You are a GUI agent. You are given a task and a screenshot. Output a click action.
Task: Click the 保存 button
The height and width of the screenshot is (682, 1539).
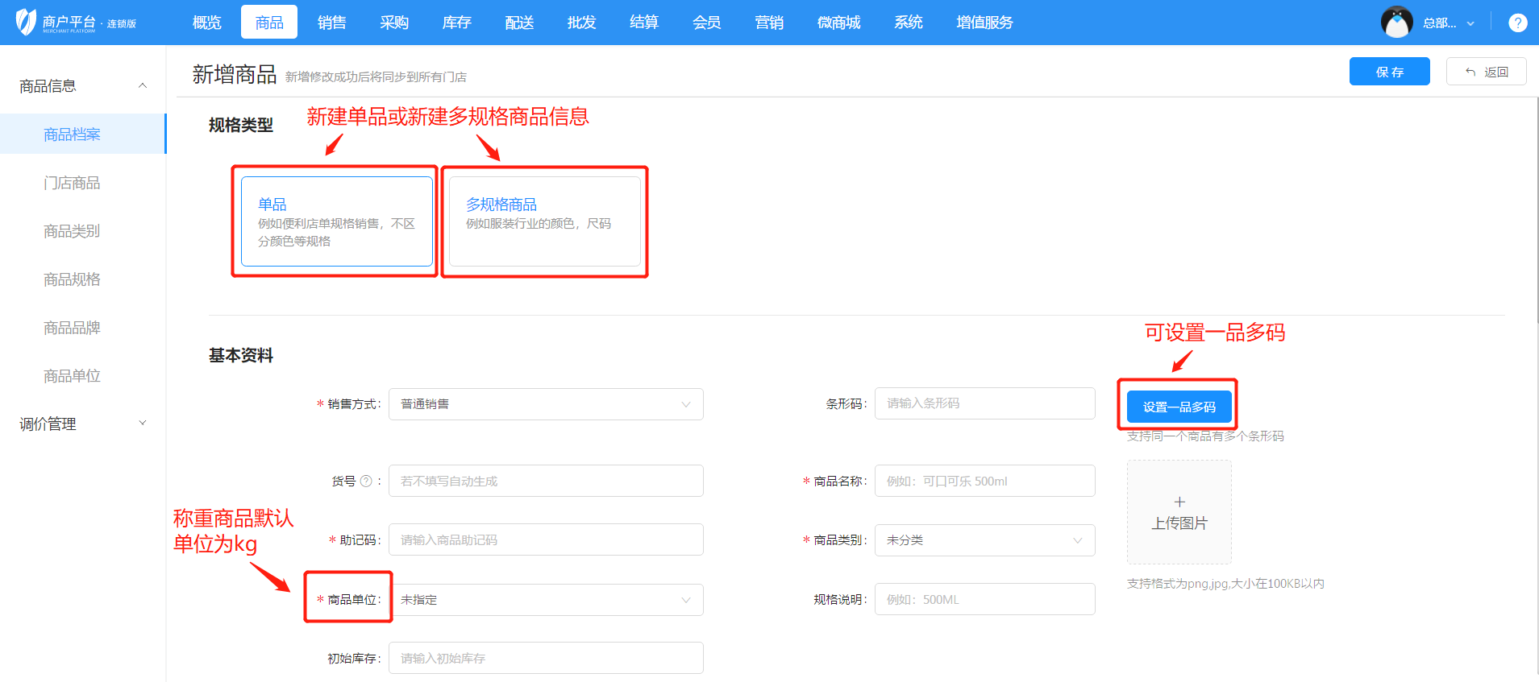pyautogui.click(x=1389, y=72)
